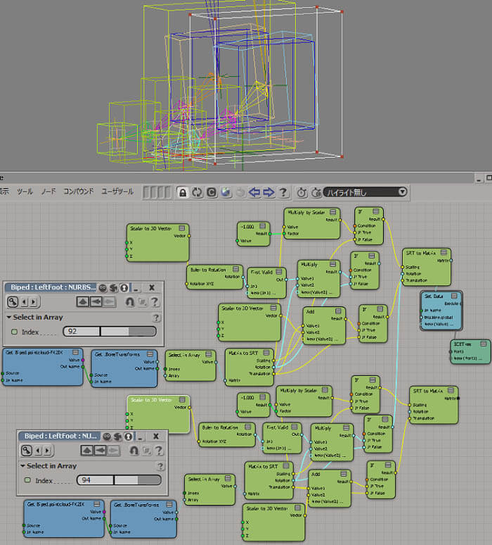Collapse the Select in Array section with index 94

pyautogui.click(x=22, y=466)
